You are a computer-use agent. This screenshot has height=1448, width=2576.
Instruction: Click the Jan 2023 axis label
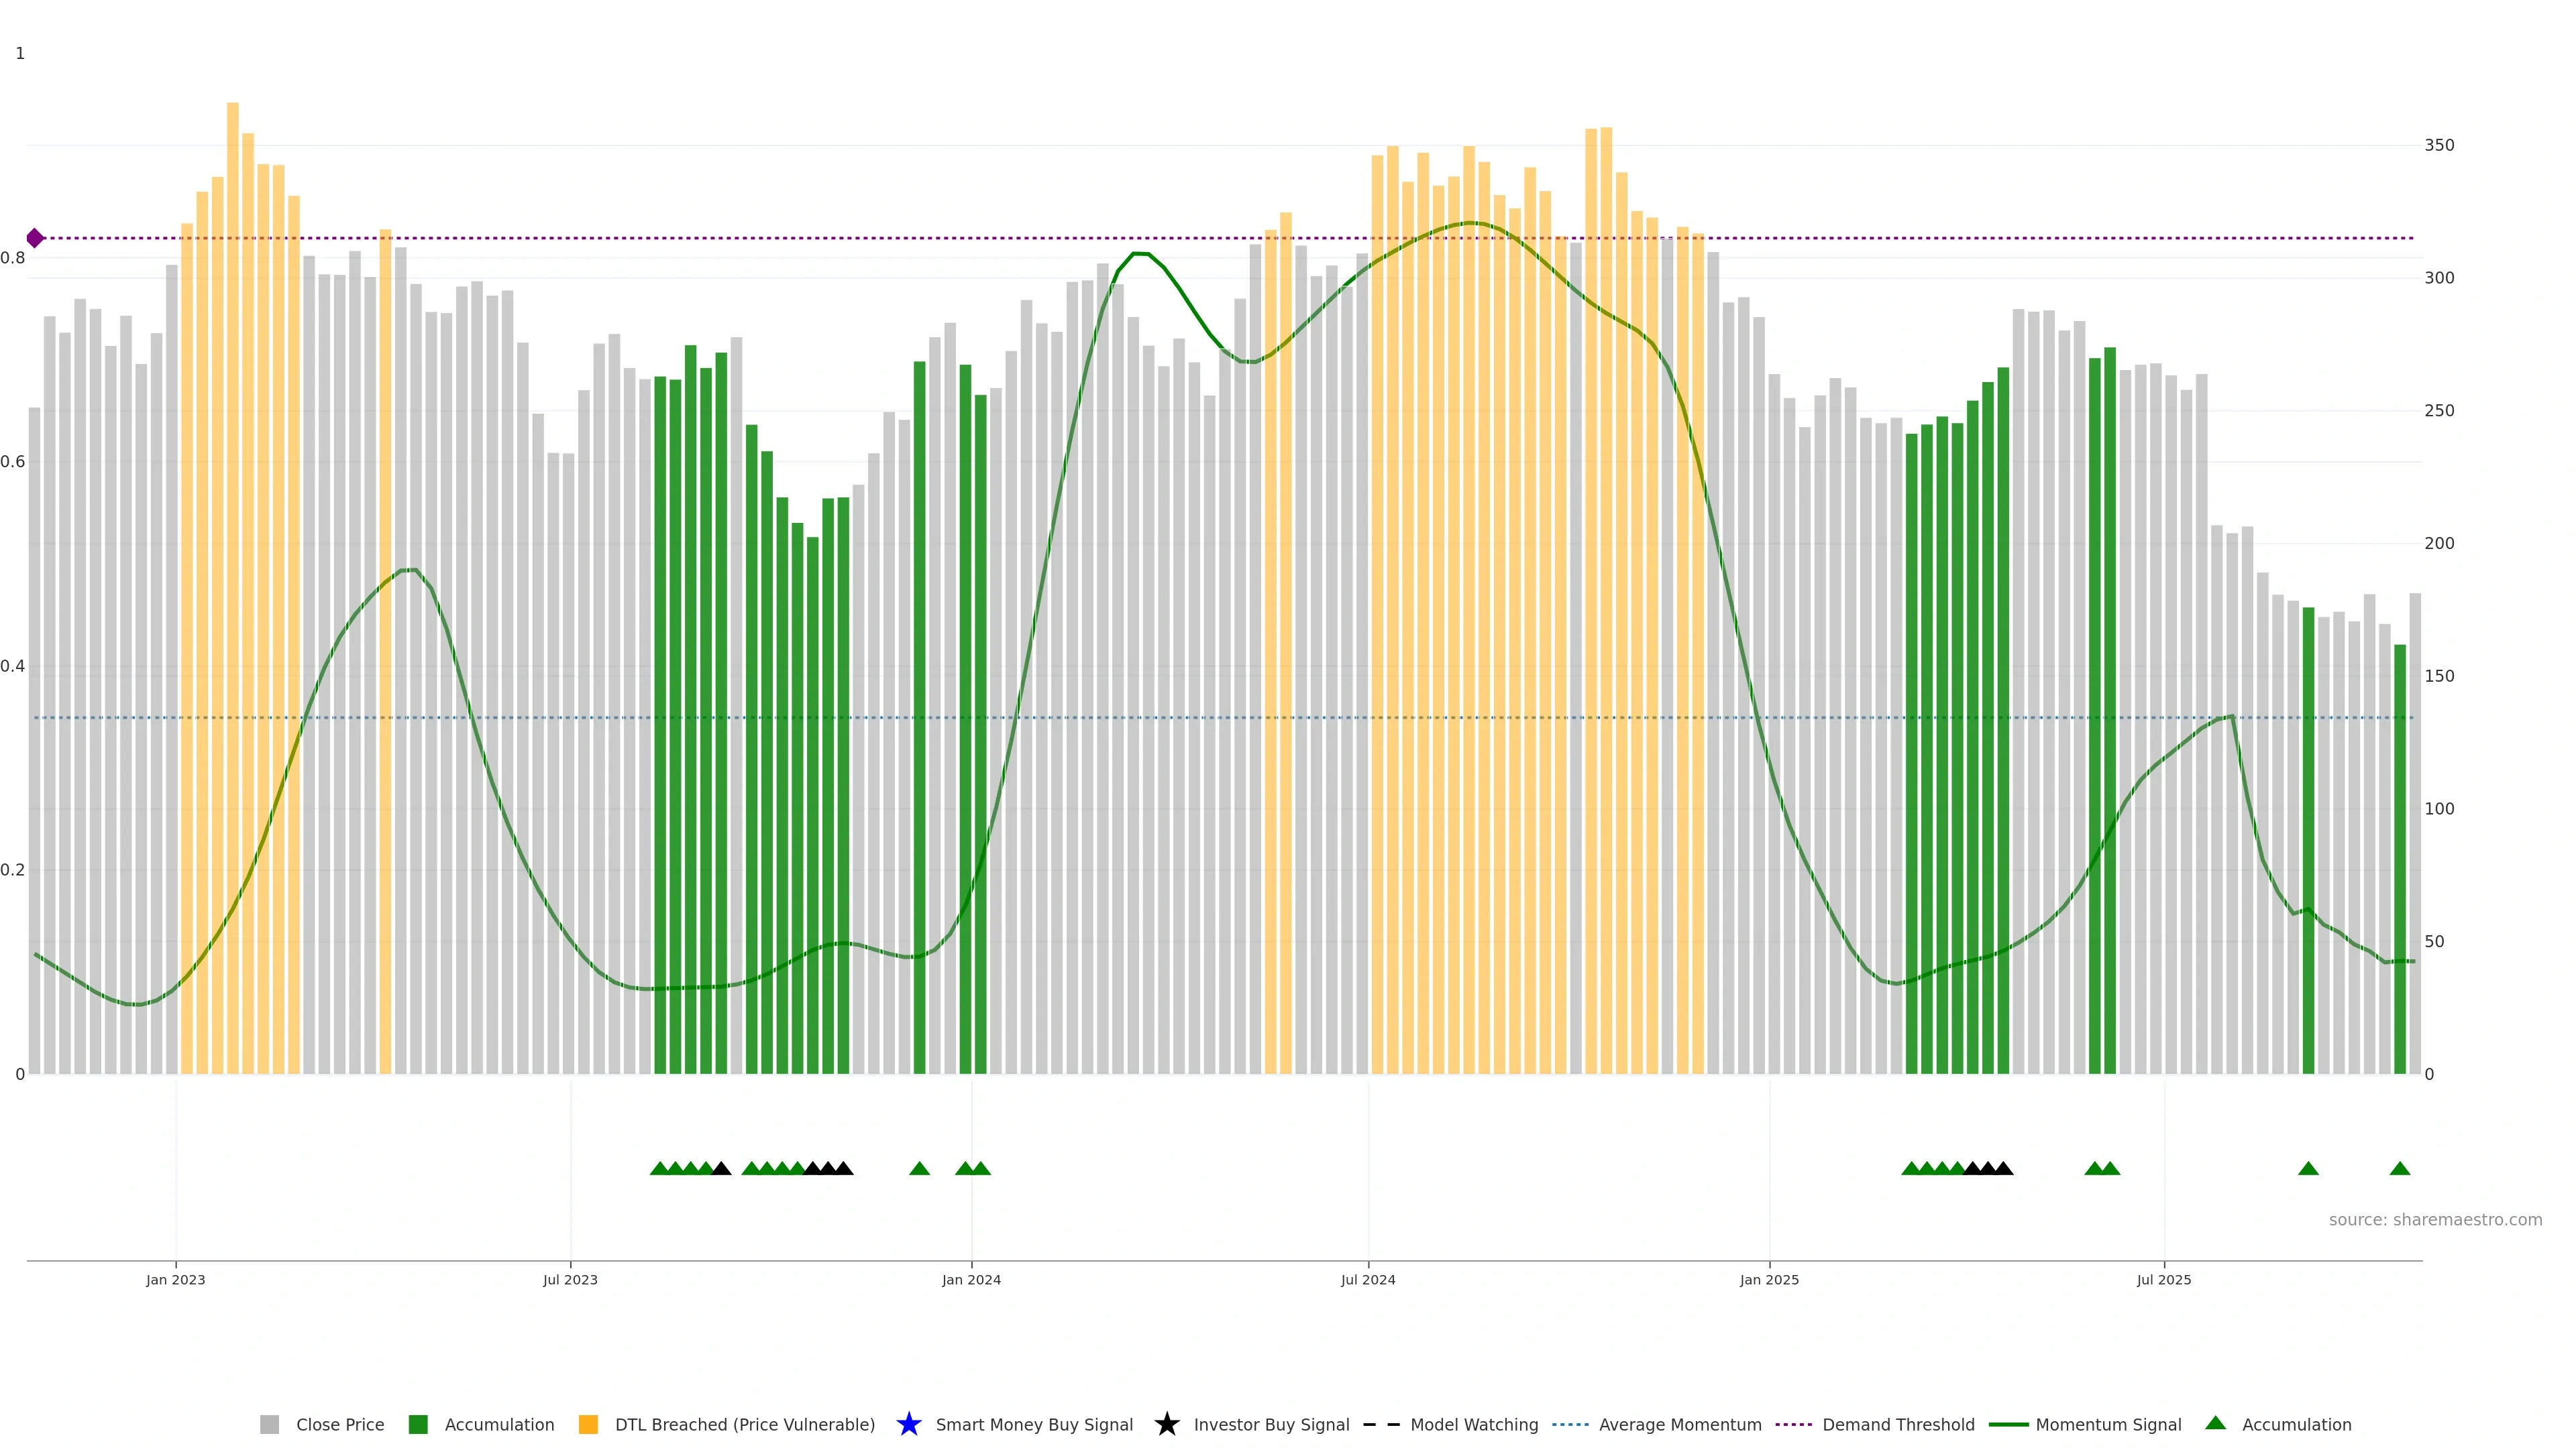[x=175, y=1279]
